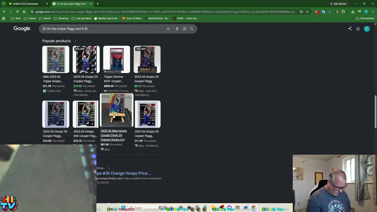This screenshot has height=212, width=377.
Task: Open the World Monitor bookmark
Action: [x=157, y=18]
